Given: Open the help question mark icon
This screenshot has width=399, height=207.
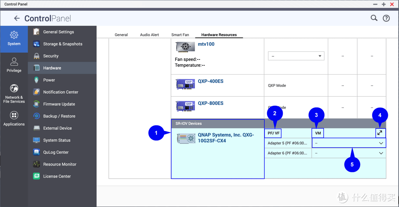Looking at the screenshot, I should click(386, 18).
